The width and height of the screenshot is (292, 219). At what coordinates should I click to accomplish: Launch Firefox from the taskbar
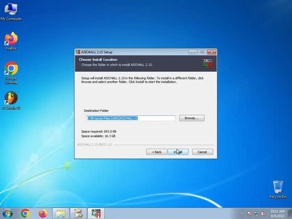click(43, 213)
